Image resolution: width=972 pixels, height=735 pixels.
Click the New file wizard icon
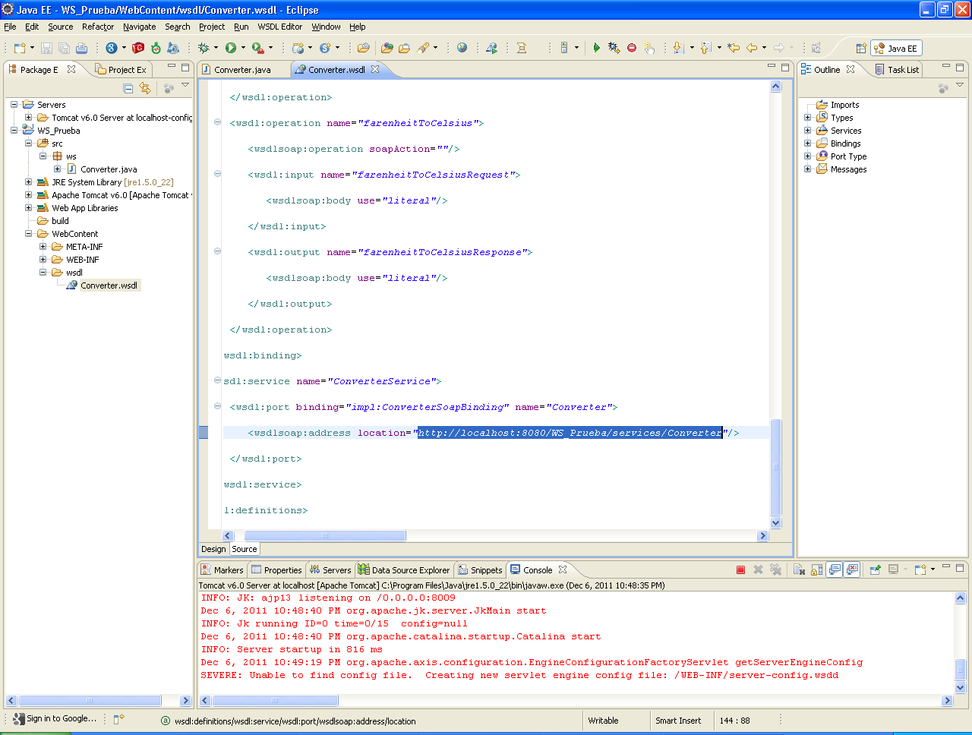coord(20,48)
